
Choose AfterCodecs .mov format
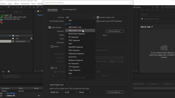80,27
